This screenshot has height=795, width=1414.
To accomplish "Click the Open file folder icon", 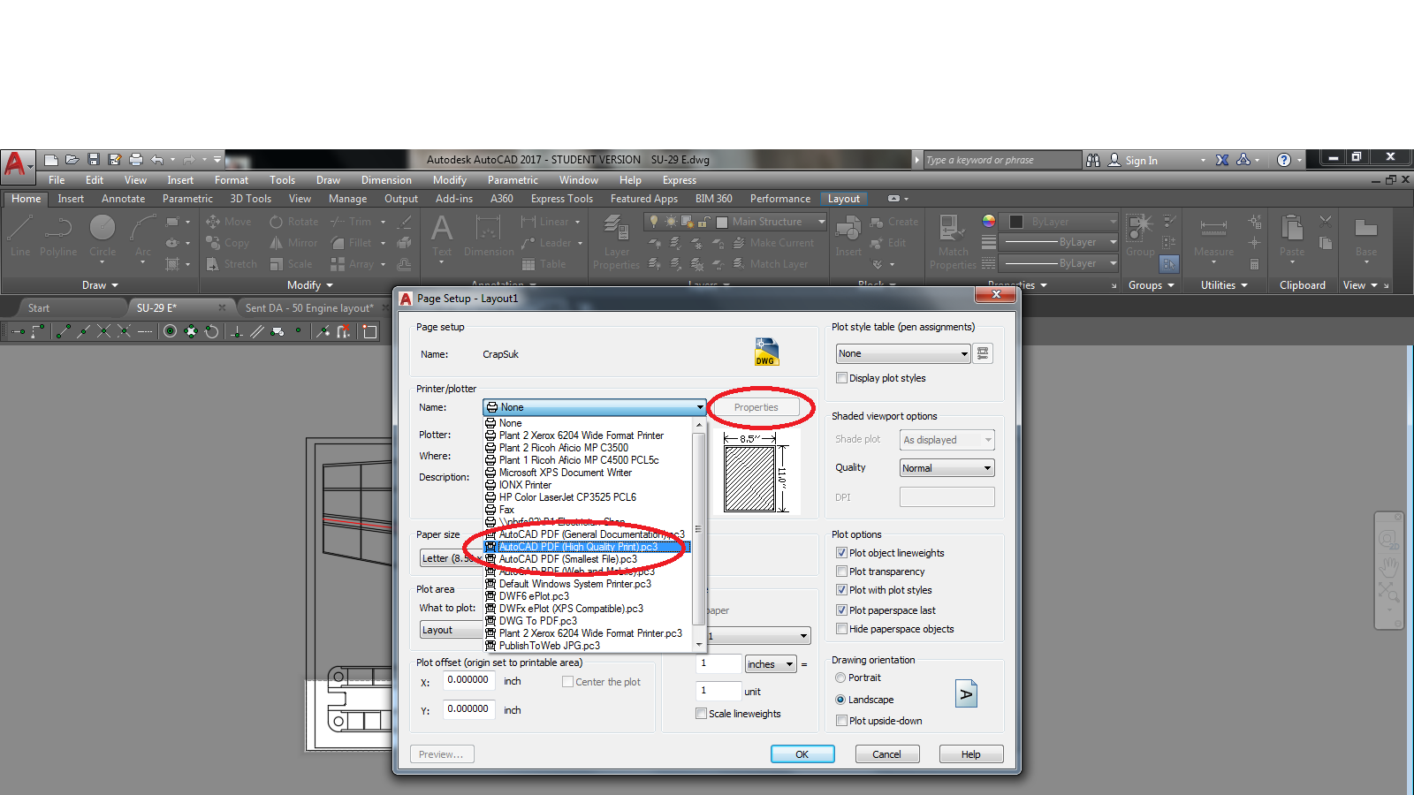I will tap(72, 160).
